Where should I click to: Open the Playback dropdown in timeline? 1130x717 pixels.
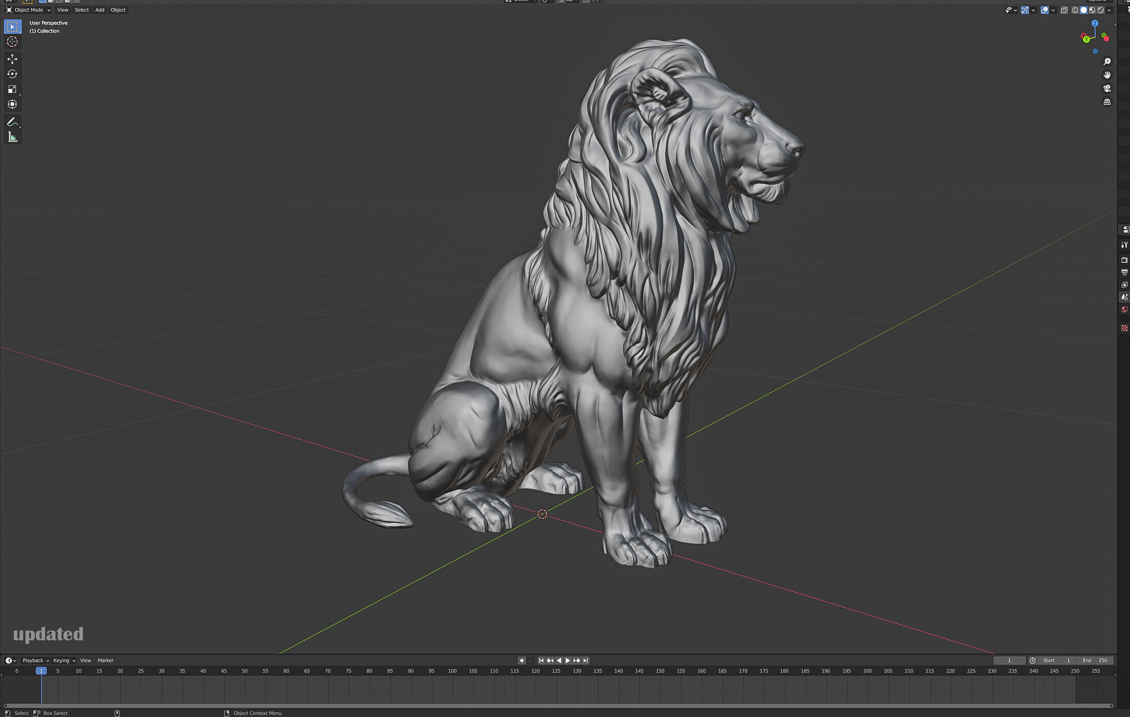[x=35, y=660]
